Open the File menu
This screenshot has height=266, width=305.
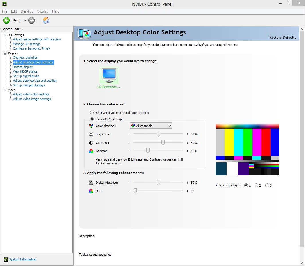5,11
